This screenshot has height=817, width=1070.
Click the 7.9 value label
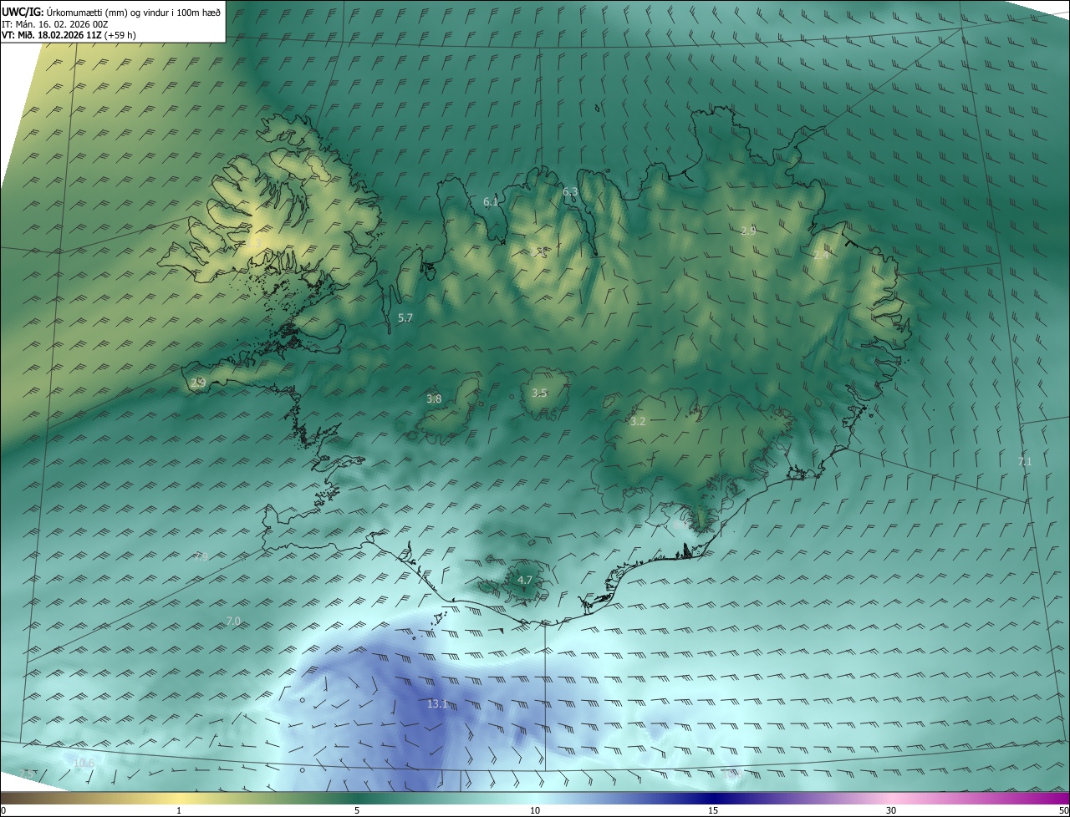201,556
